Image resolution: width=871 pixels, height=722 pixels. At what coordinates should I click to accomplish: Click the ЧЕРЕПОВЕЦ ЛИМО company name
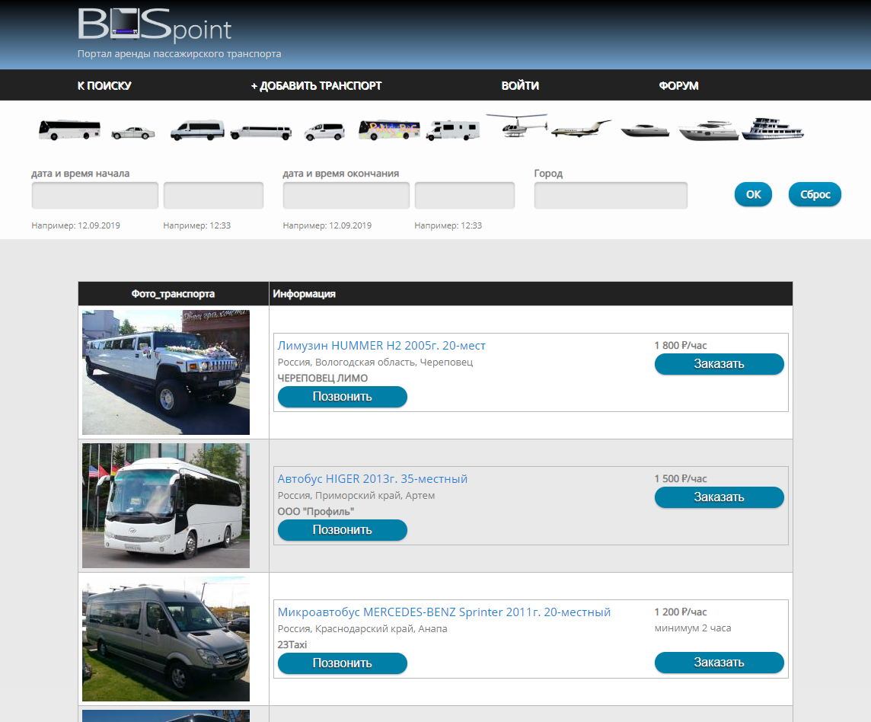(323, 378)
